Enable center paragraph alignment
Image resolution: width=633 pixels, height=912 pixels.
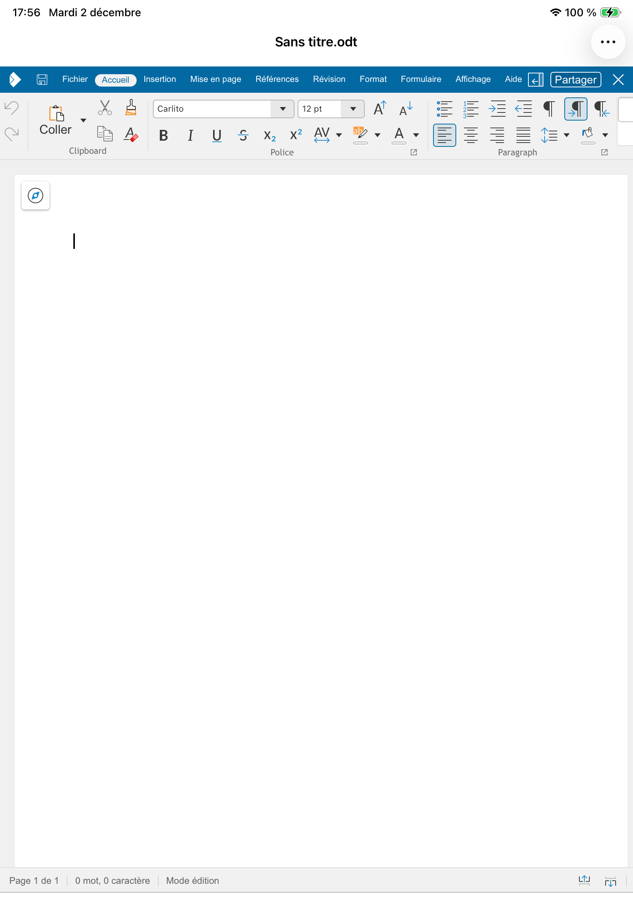click(x=471, y=135)
